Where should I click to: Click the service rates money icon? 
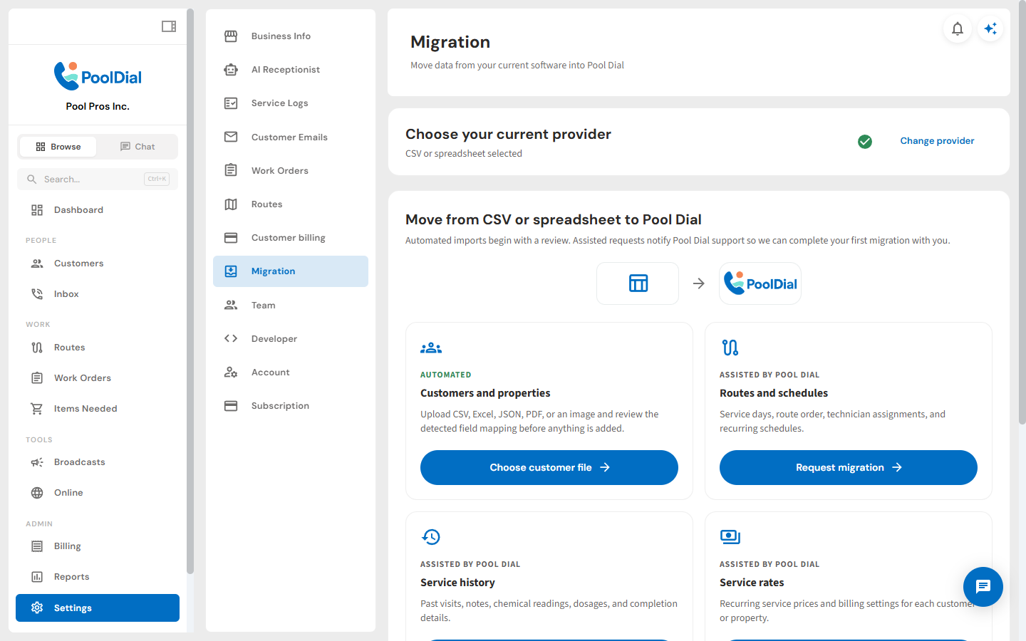730,537
